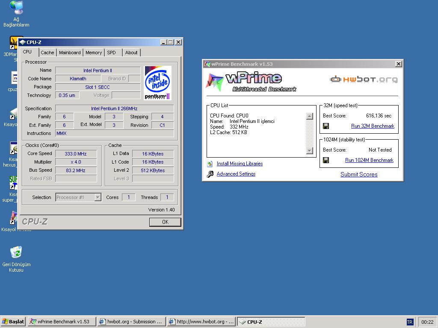Open the Mainboard tab in CPU-Z
This screenshot has width=438, height=328.
coord(70,53)
